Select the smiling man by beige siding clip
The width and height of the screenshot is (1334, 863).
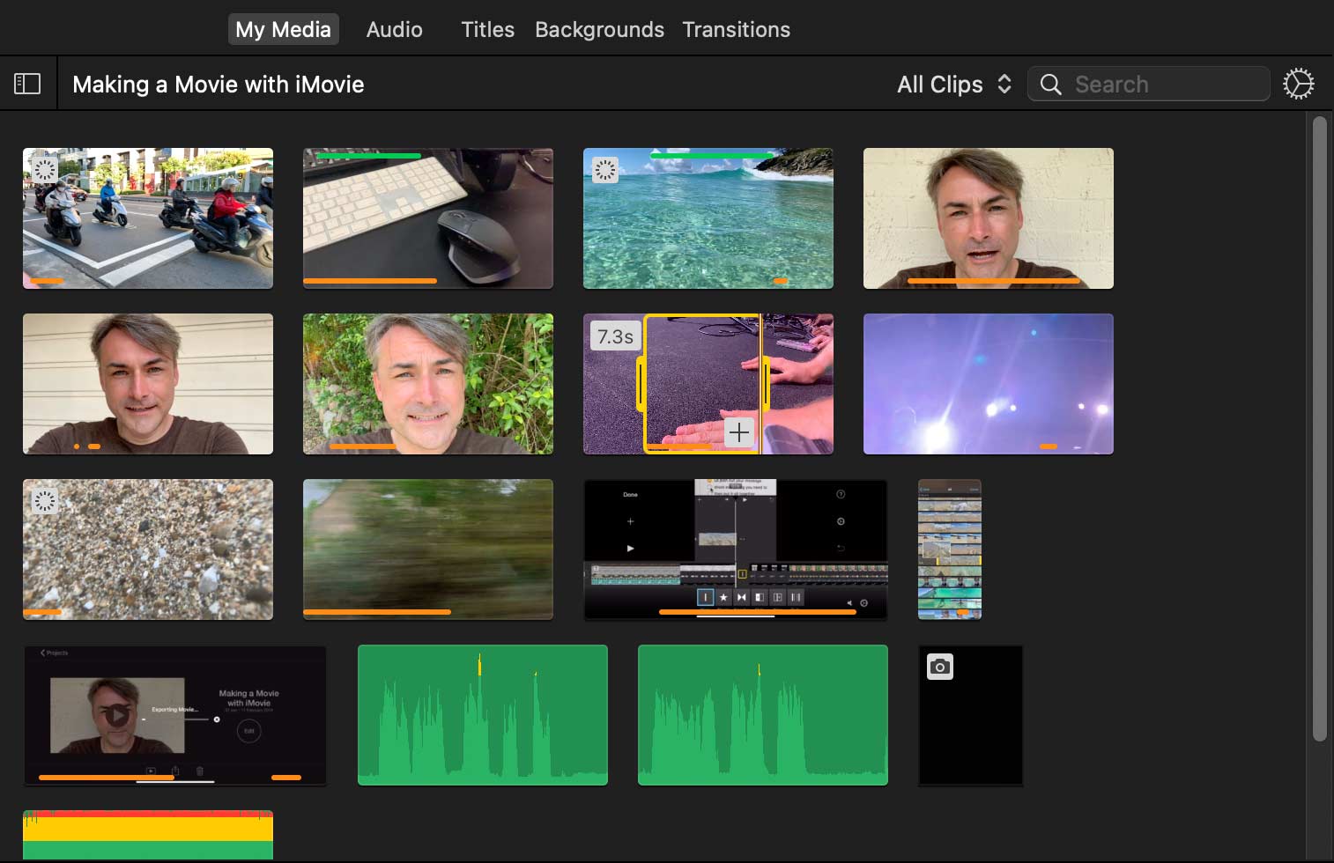pos(148,384)
